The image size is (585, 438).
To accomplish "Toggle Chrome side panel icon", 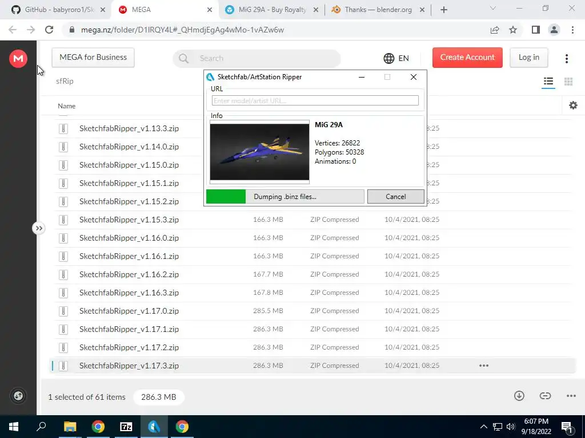I will coord(536,30).
